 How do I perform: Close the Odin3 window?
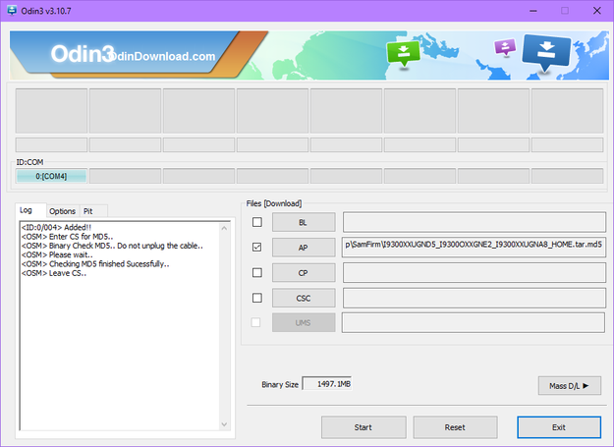tap(596, 11)
